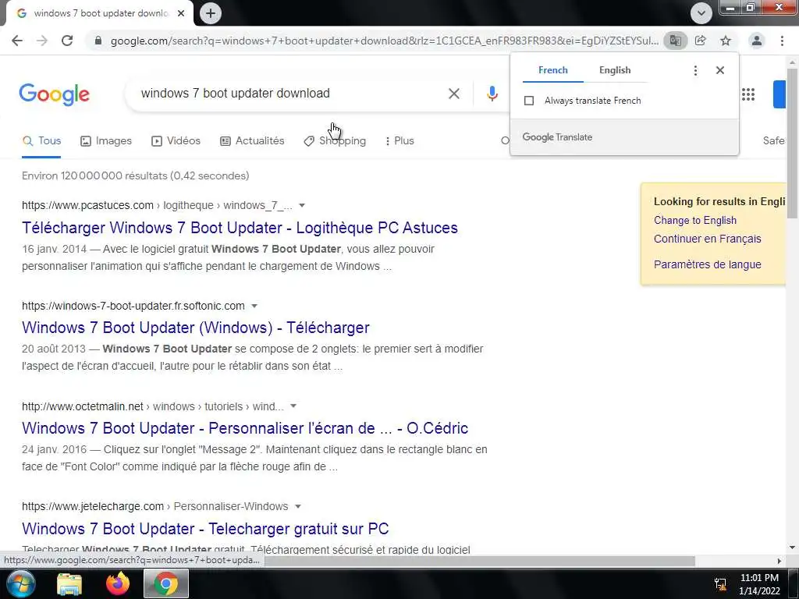Open the Windows Start menu

pyautogui.click(x=20, y=583)
